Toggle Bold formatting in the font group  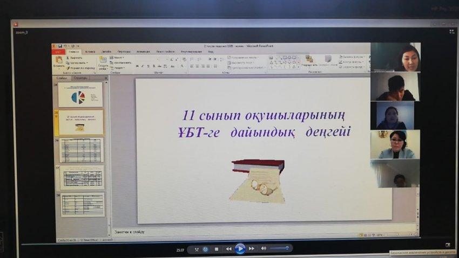click(x=137, y=66)
